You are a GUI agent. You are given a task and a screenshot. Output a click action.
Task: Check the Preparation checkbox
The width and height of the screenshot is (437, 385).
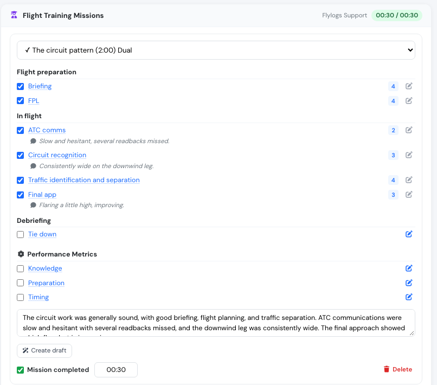click(x=21, y=283)
